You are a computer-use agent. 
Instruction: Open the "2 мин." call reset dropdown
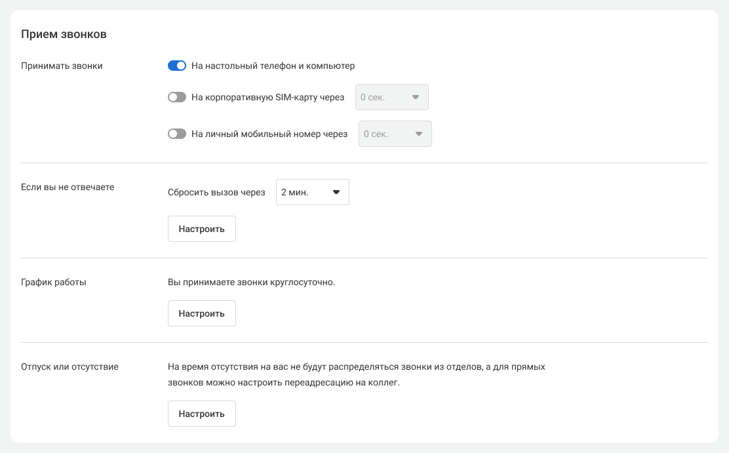click(312, 193)
